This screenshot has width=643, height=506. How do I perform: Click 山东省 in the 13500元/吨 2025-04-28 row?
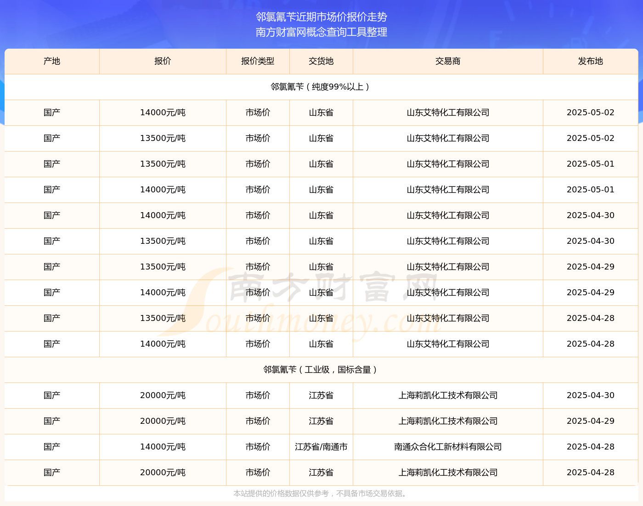click(x=321, y=318)
